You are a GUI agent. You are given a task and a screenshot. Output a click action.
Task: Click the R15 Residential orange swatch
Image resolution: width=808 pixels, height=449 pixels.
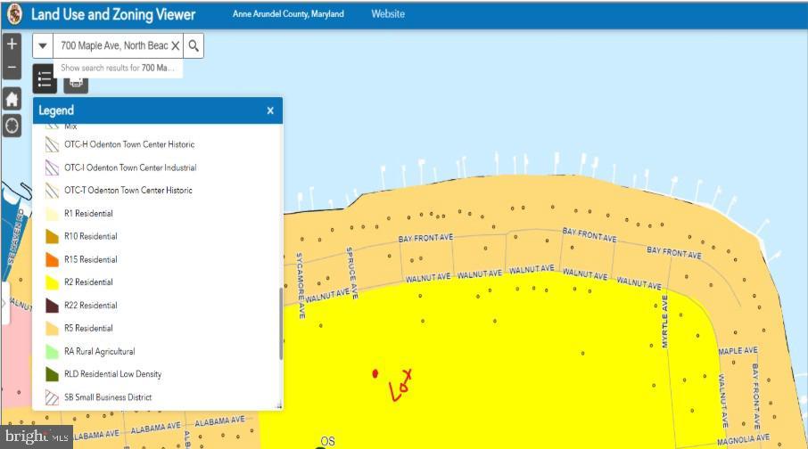(52, 259)
